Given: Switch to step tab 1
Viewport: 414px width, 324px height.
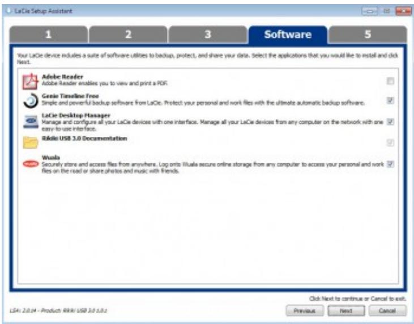Looking at the screenshot, I should click(48, 34).
